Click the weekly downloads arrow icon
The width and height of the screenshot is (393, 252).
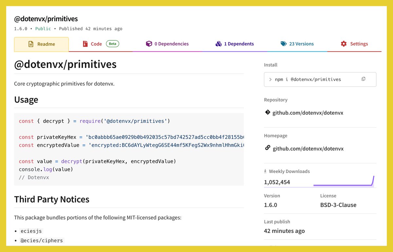click(266, 171)
